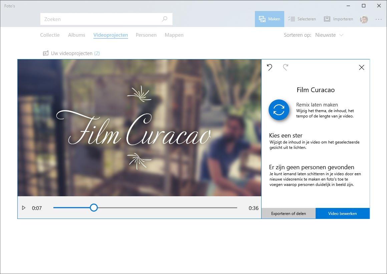The image size is (387, 274).
Task: Minimize the Foto's window
Action: pos(348,6)
